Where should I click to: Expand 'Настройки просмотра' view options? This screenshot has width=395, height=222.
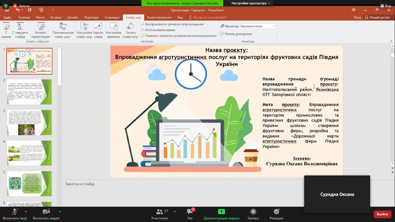coord(251,3)
